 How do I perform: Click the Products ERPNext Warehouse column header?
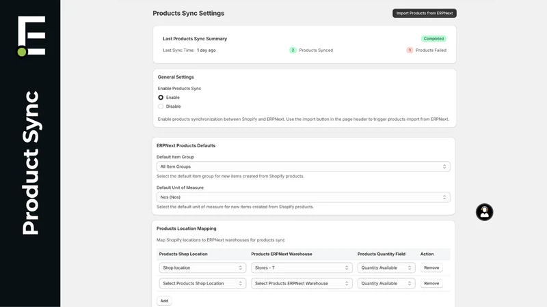282,254
